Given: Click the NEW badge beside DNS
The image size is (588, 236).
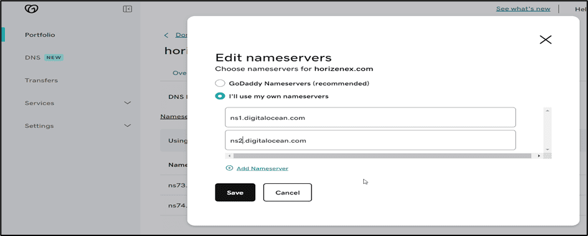Looking at the screenshot, I should pyautogui.click(x=54, y=58).
